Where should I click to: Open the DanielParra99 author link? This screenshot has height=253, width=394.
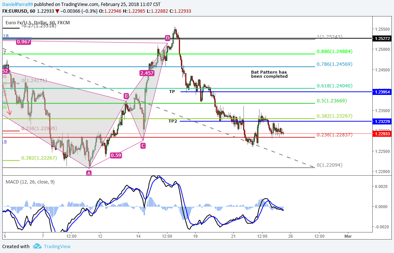[18, 4]
